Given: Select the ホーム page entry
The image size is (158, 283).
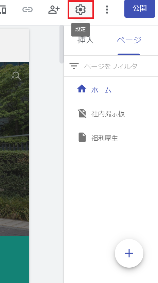Looking at the screenshot, I should [x=101, y=90].
